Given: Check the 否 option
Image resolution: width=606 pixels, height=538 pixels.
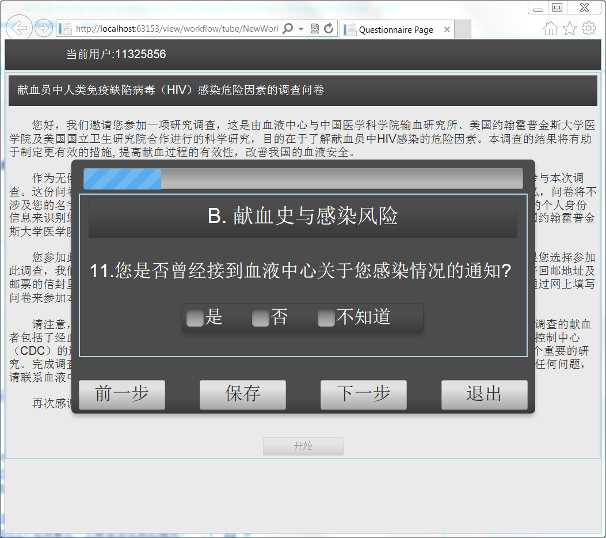Looking at the screenshot, I should point(261,319).
